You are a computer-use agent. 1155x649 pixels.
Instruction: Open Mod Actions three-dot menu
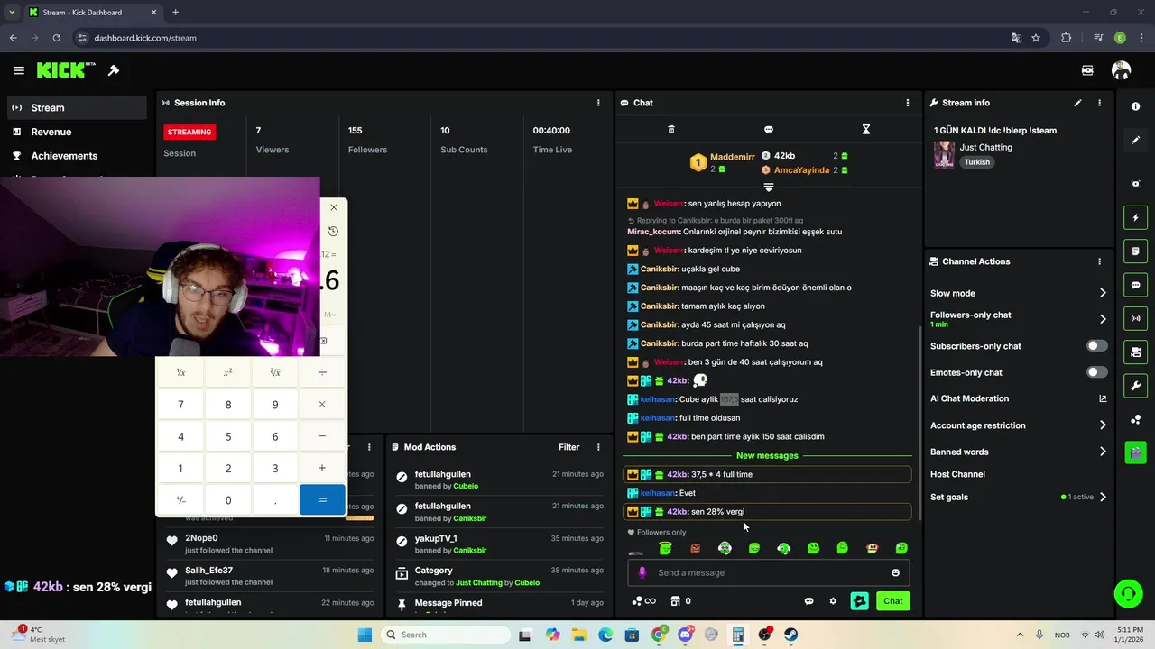pyautogui.click(x=598, y=447)
